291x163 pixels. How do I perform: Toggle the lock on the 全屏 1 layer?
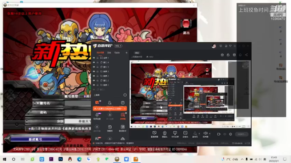(x=97, y=58)
